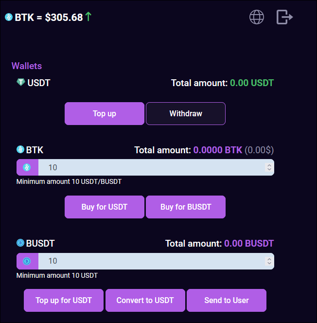The image size is (317, 323).
Task: Click Buy for BUSDT
Action: pyautogui.click(x=186, y=207)
